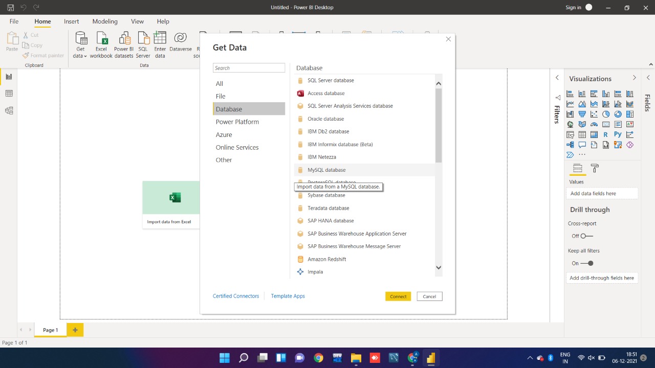Open the Modeling ribbon tab
Screen dimensions: 655x368
pos(105,21)
